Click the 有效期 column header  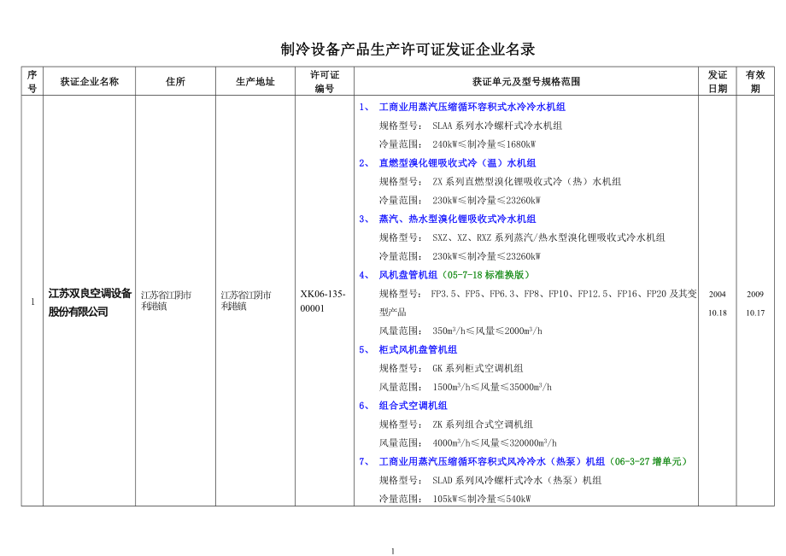[x=754, y=81]
